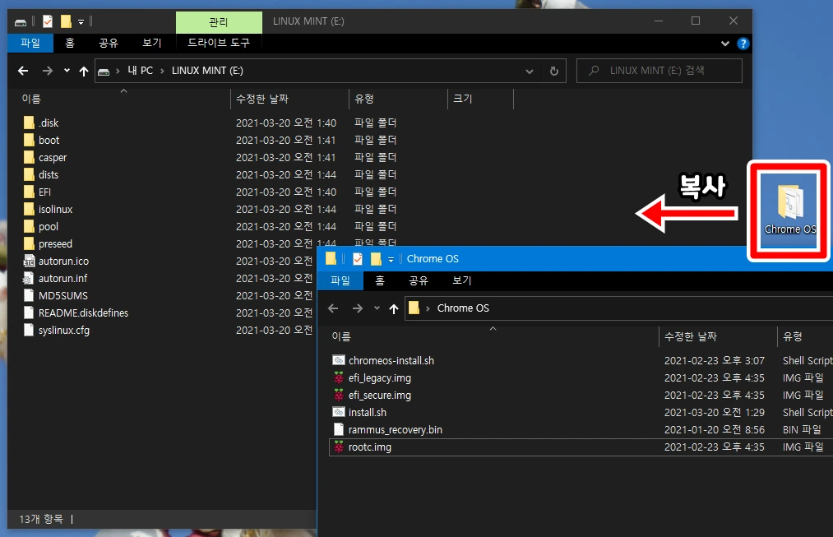Go back in Chrome OS window

[333, 308]
